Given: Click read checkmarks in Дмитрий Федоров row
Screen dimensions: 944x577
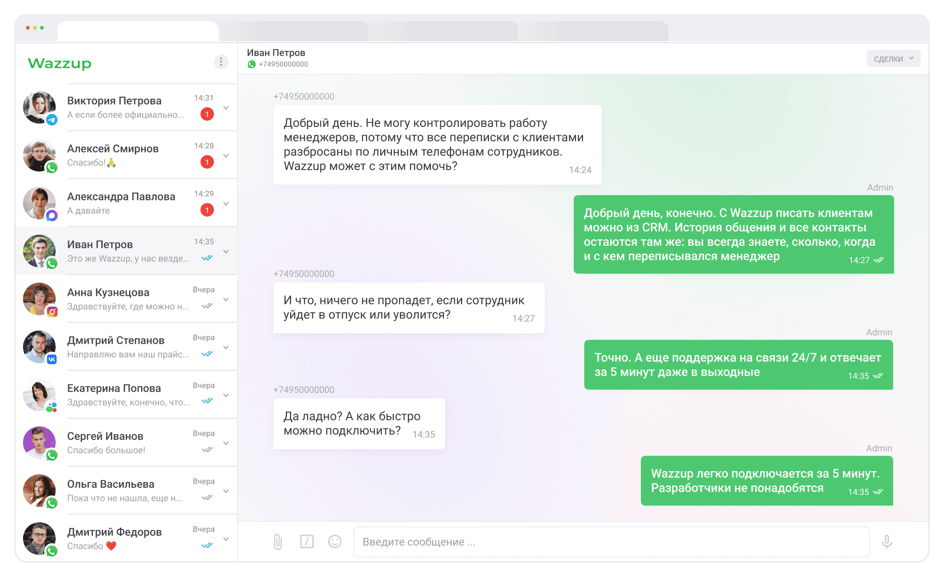Looking at the screenshot, I should tap(207, 545).
